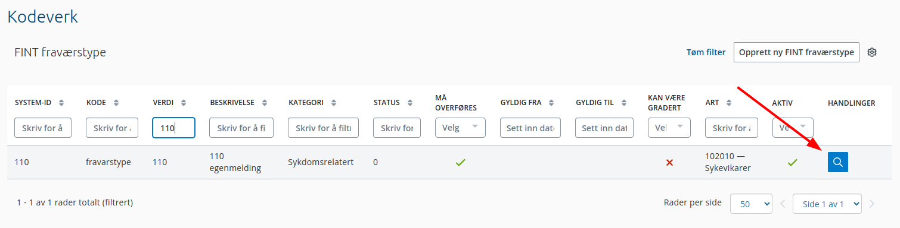Go to previous page arrow
Screen dimensions: 900x228
(783, 204)
